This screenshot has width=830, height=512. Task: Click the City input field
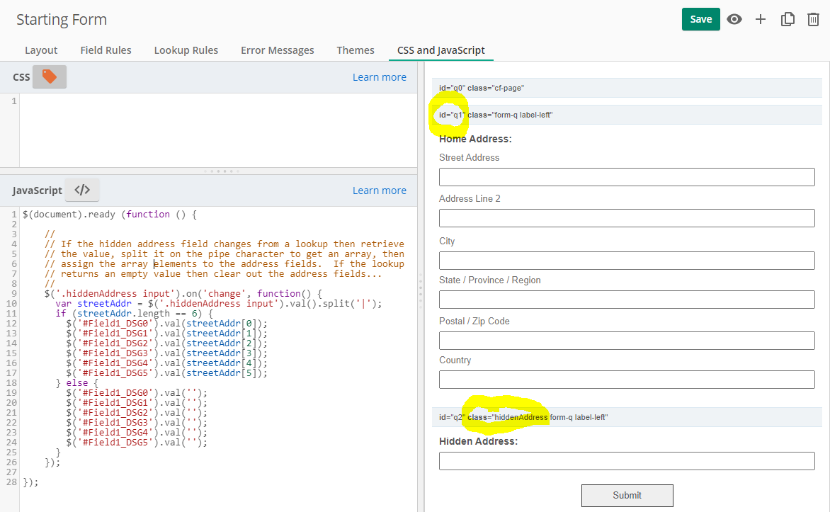pos(627,261)
